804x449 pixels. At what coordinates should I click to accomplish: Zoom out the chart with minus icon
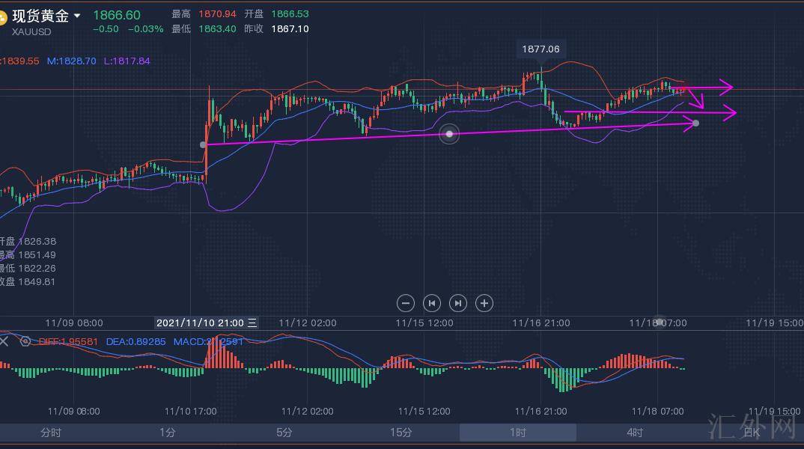click(x=405, y=303)
